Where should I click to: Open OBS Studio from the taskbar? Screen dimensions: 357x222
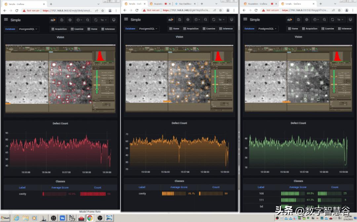pyautogui.click(x=100, y=218)
